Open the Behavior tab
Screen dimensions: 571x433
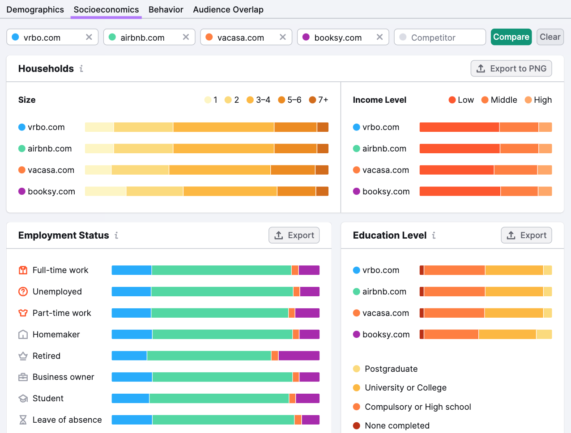click(166, 9)
